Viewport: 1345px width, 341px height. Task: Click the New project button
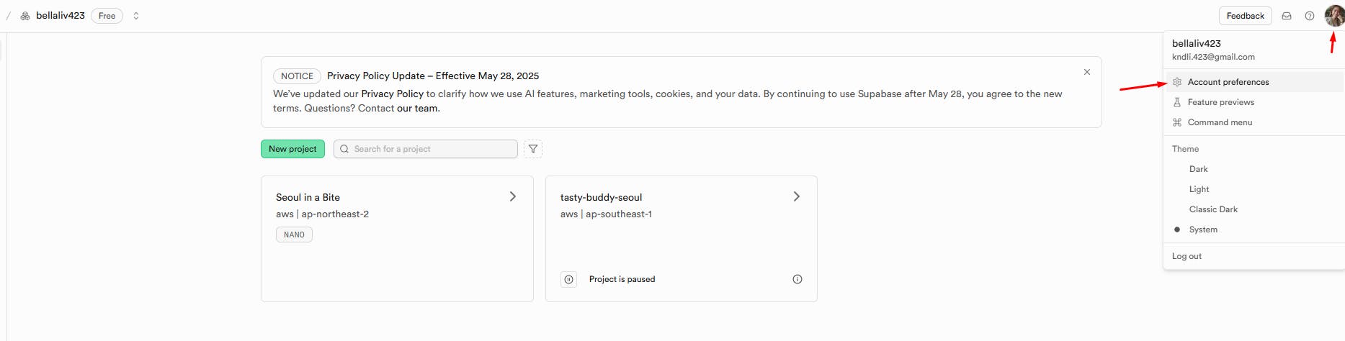click(x=292, y=149)
